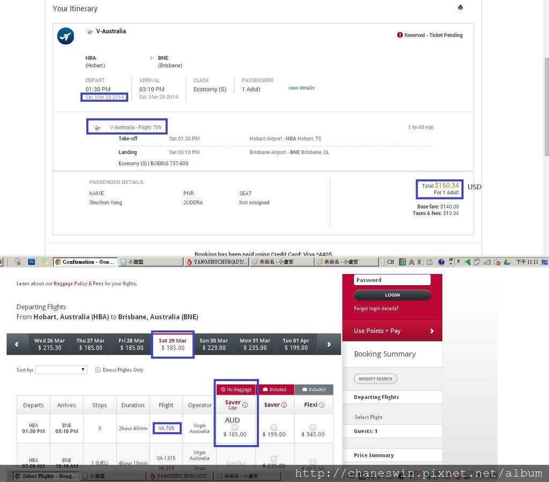
Task: Open 小算盤 calculator in the taskbar
Action: [151, 262]
